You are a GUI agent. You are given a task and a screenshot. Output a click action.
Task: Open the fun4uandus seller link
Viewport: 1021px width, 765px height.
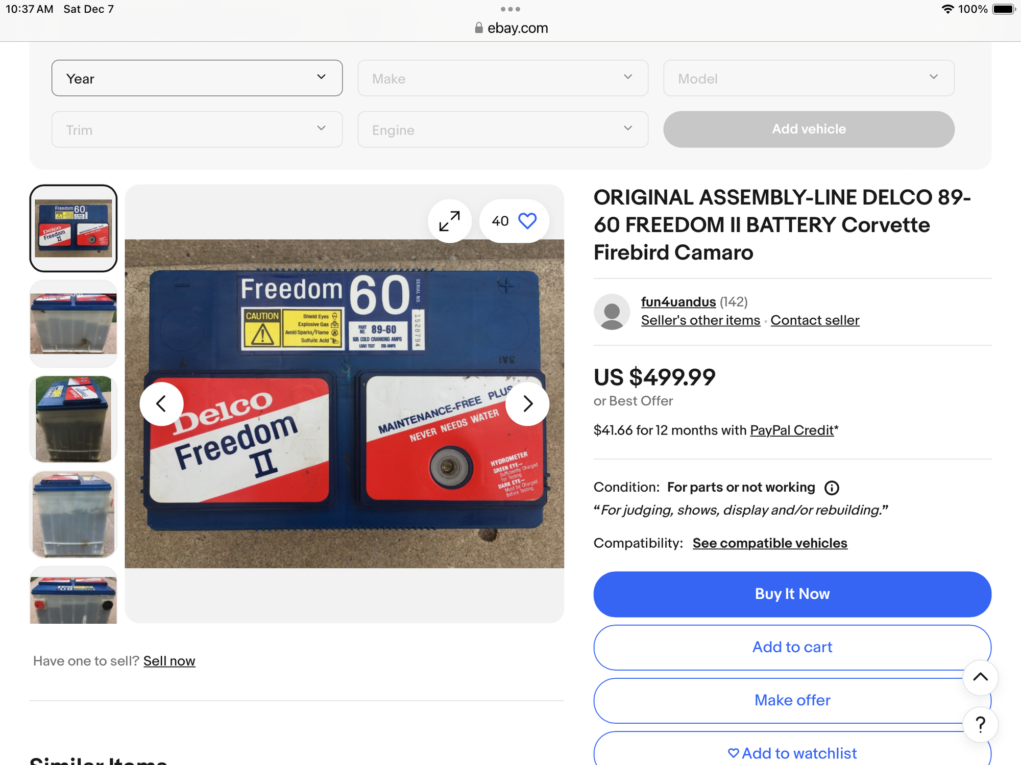pos(678,302)
